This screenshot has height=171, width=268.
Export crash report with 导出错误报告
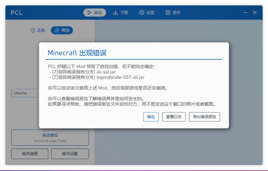[204, 117]
